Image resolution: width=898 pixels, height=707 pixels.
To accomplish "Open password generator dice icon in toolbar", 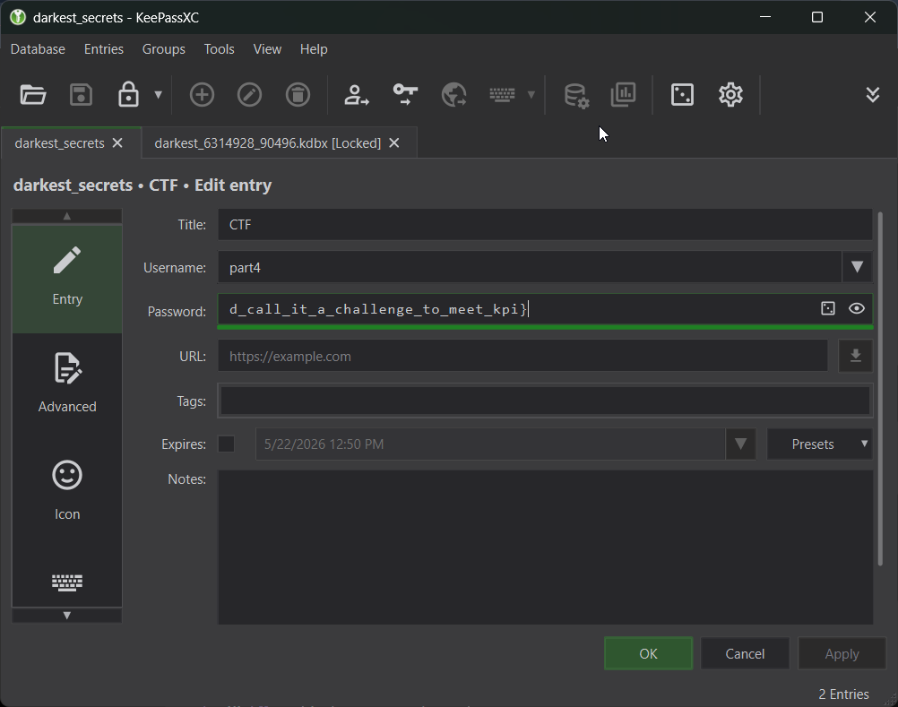I will (682, 94).
